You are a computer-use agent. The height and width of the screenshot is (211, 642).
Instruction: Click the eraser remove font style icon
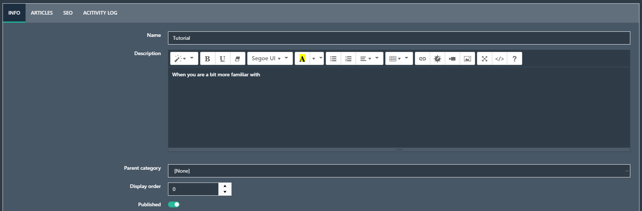point(237,58)
